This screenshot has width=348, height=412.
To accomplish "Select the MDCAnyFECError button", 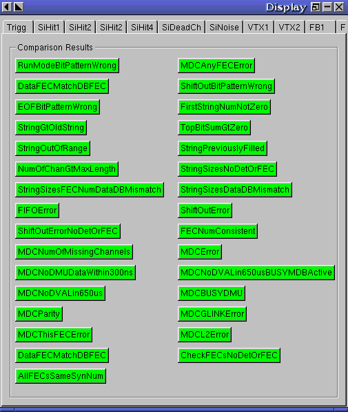I will click(216, 66).
